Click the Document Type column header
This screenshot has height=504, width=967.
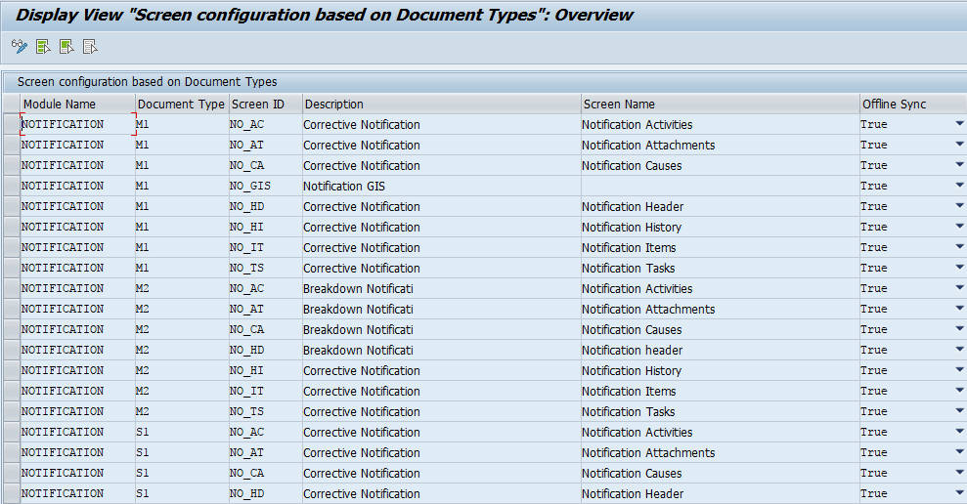(x=181, y=105)
